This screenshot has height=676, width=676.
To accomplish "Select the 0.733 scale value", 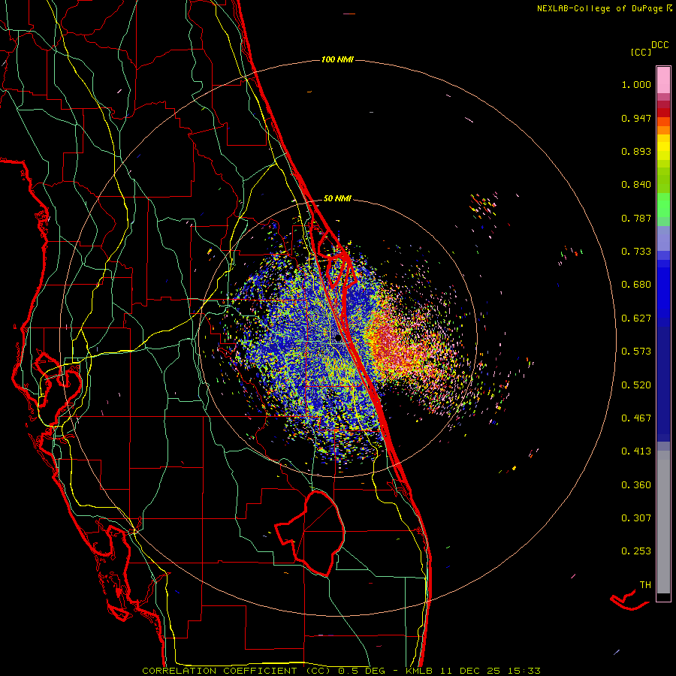I will point(636,252).
